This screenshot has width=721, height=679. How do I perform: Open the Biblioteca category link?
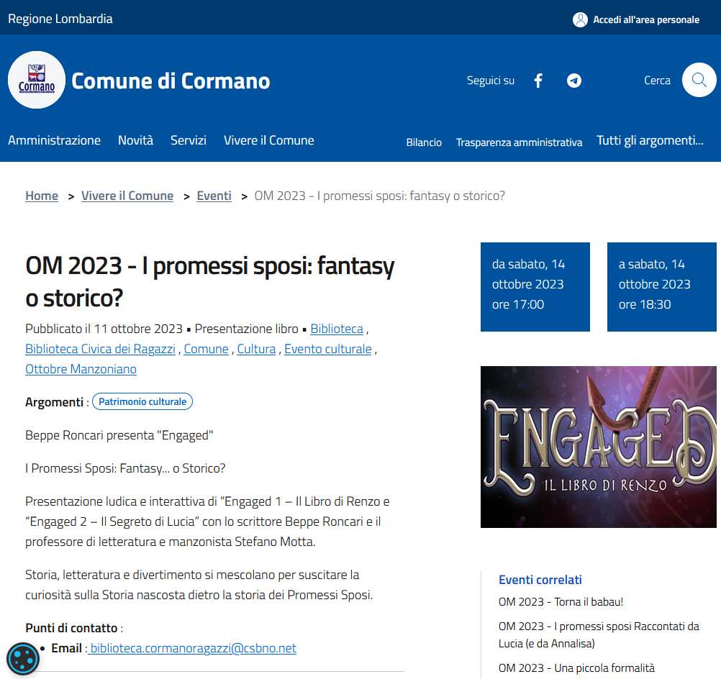[x=337, y=329]
